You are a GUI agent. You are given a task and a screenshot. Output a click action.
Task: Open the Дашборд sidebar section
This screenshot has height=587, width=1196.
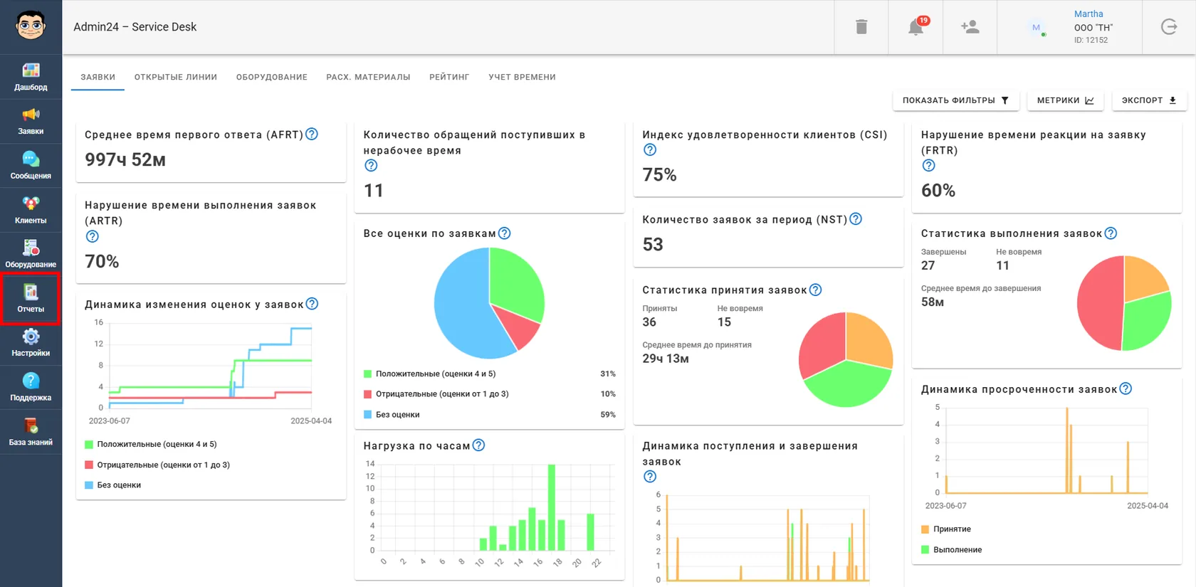click(31, 77)
